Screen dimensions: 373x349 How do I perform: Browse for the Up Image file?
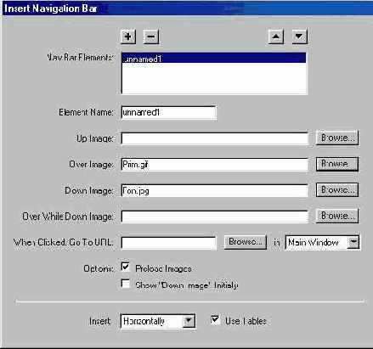pyautogui.click(x=337, y=138)
